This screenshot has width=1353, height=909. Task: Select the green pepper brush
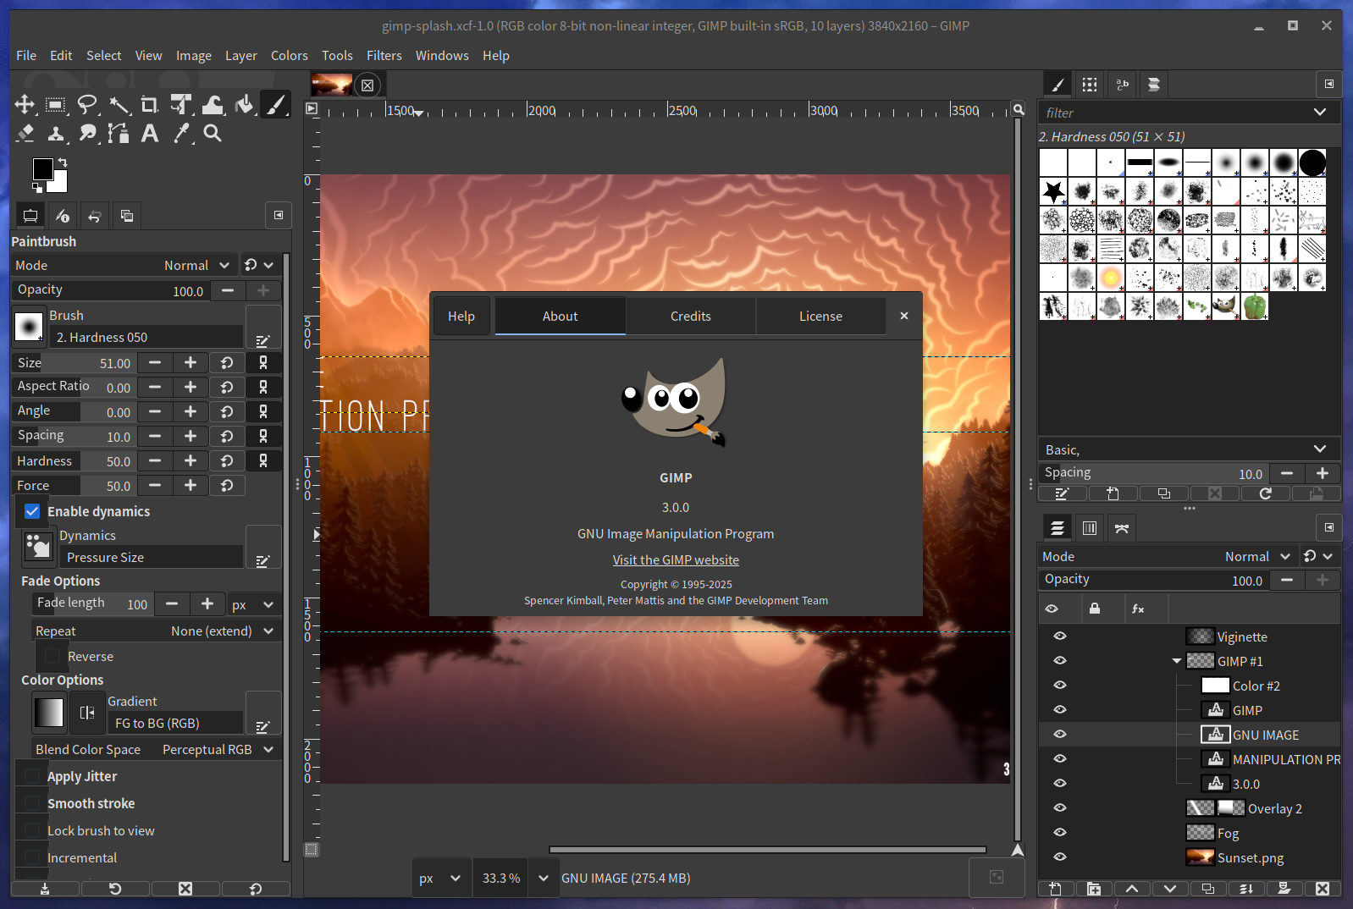1255,306
